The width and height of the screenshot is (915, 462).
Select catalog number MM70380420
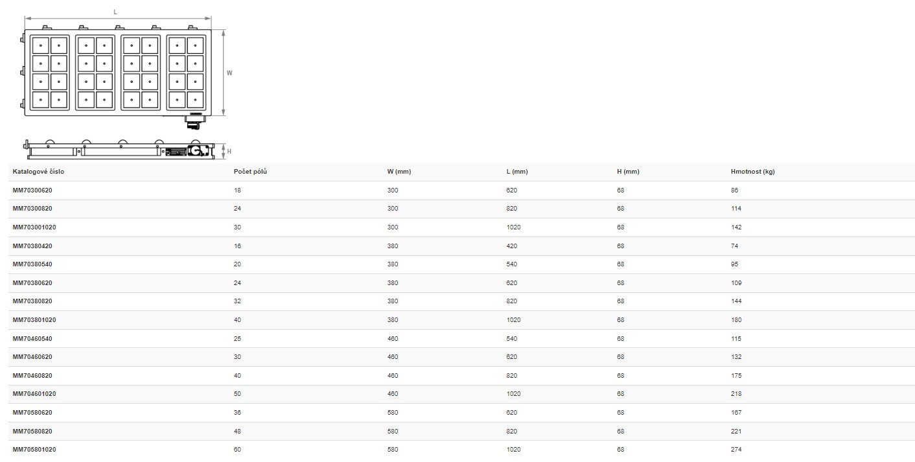[32, 246]
